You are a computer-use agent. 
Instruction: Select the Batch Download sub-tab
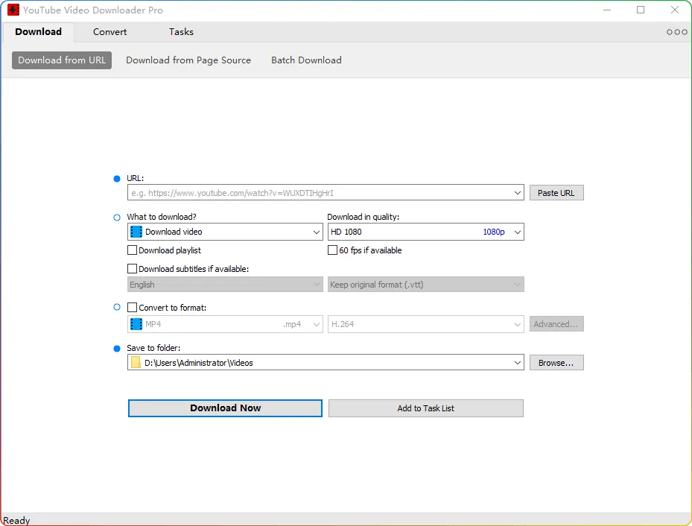[x=306, y=60]
